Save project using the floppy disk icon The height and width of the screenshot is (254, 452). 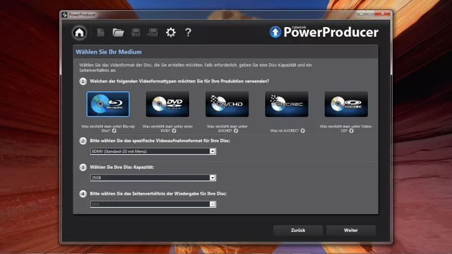(136, 33)
